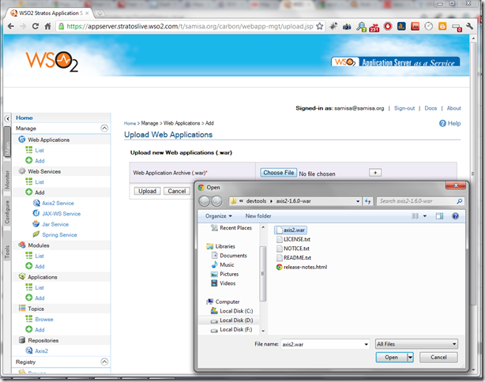Screen dimensions: 485x382
Task: Click the Open dialog help icon
Action: (x=455, y=216)
